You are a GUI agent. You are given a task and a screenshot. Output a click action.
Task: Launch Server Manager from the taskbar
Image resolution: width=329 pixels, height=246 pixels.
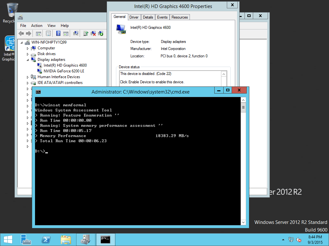click(26, 240)
